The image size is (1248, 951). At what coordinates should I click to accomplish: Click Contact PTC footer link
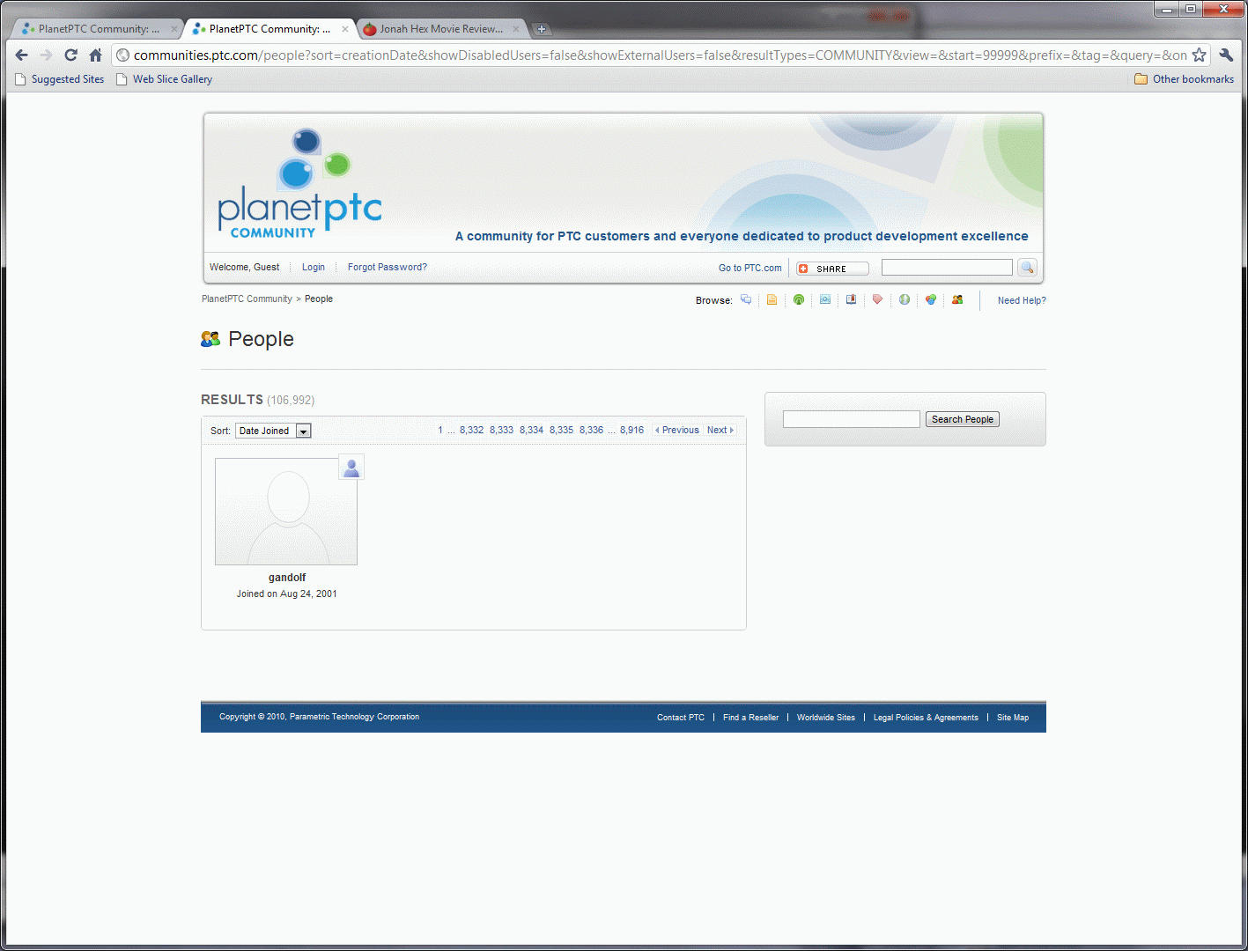tap(681, 718)
